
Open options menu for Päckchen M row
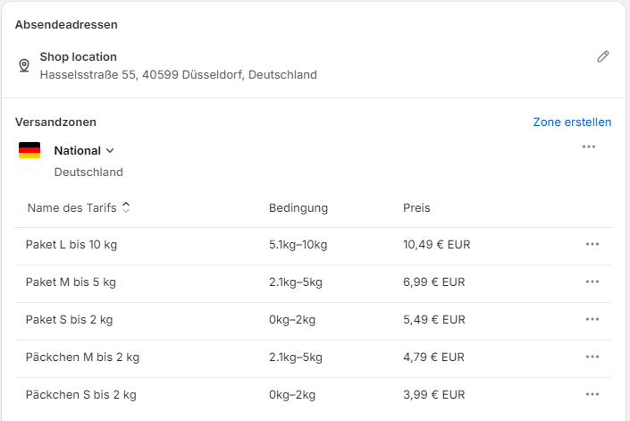(x=592, y=357)
